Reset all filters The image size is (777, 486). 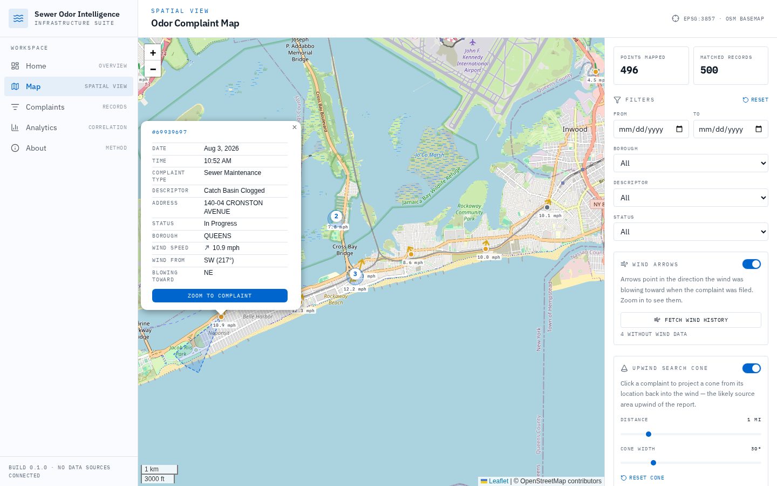(755, 100)
